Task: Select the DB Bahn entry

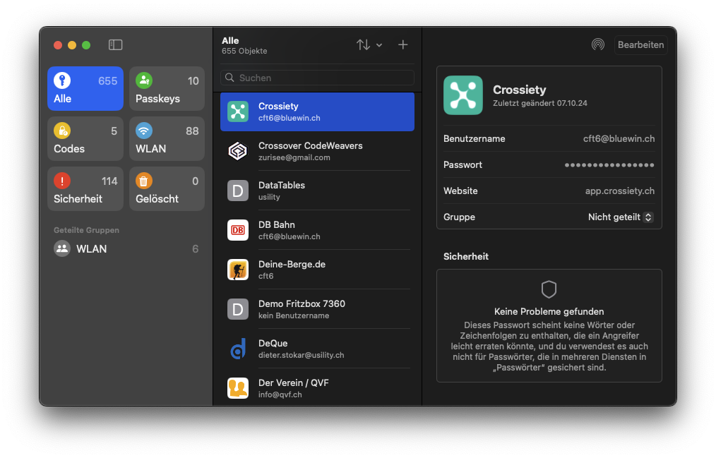Action: tap(317, 230)
